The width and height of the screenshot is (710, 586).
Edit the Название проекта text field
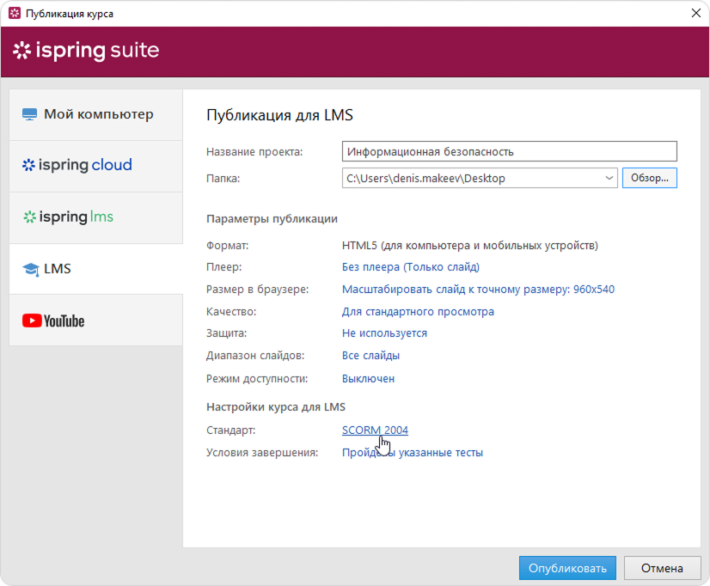510,151
